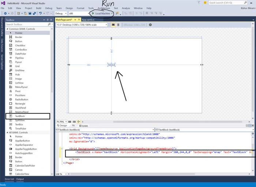
Task: Collapse Common XAML Controls group
Action: point(7,29)
